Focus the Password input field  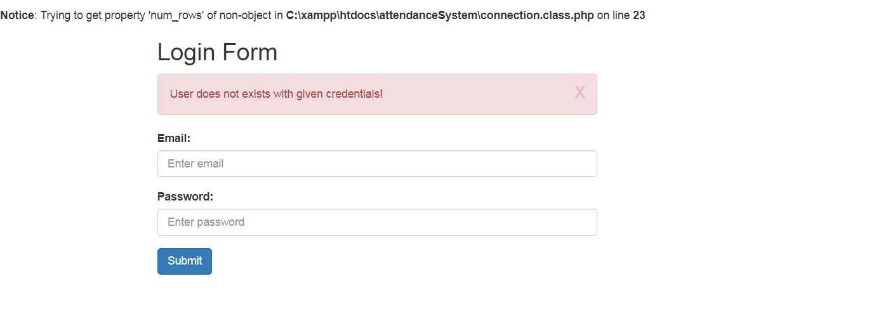(377, 222)
